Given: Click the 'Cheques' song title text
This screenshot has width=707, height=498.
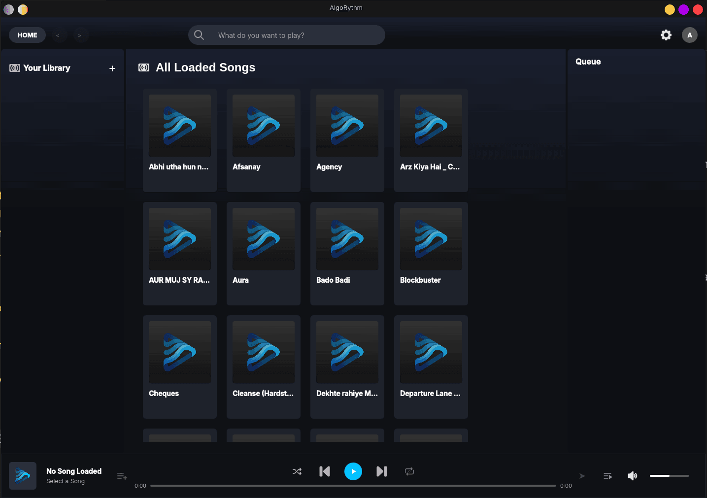Looking at the screenshot, I should click(x=164, y=394).
